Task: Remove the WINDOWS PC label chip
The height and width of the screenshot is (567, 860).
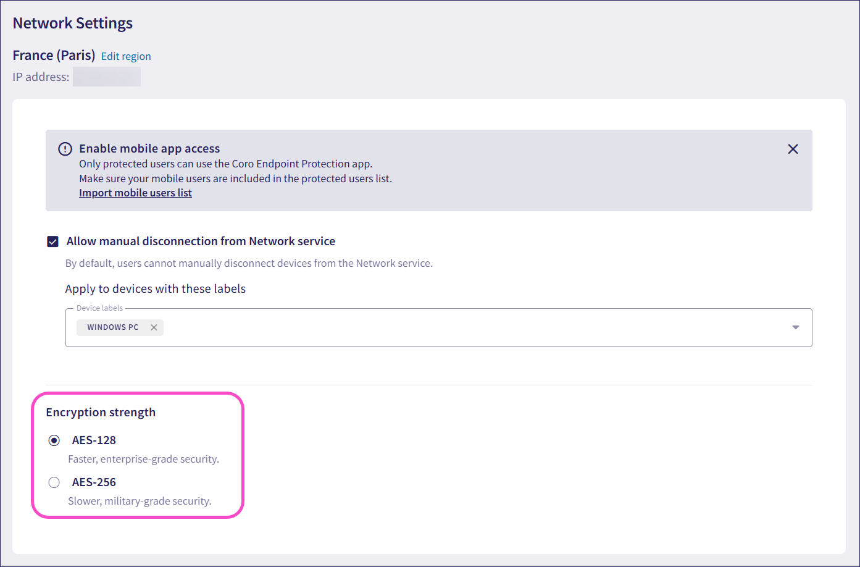Action: (154, 327)
